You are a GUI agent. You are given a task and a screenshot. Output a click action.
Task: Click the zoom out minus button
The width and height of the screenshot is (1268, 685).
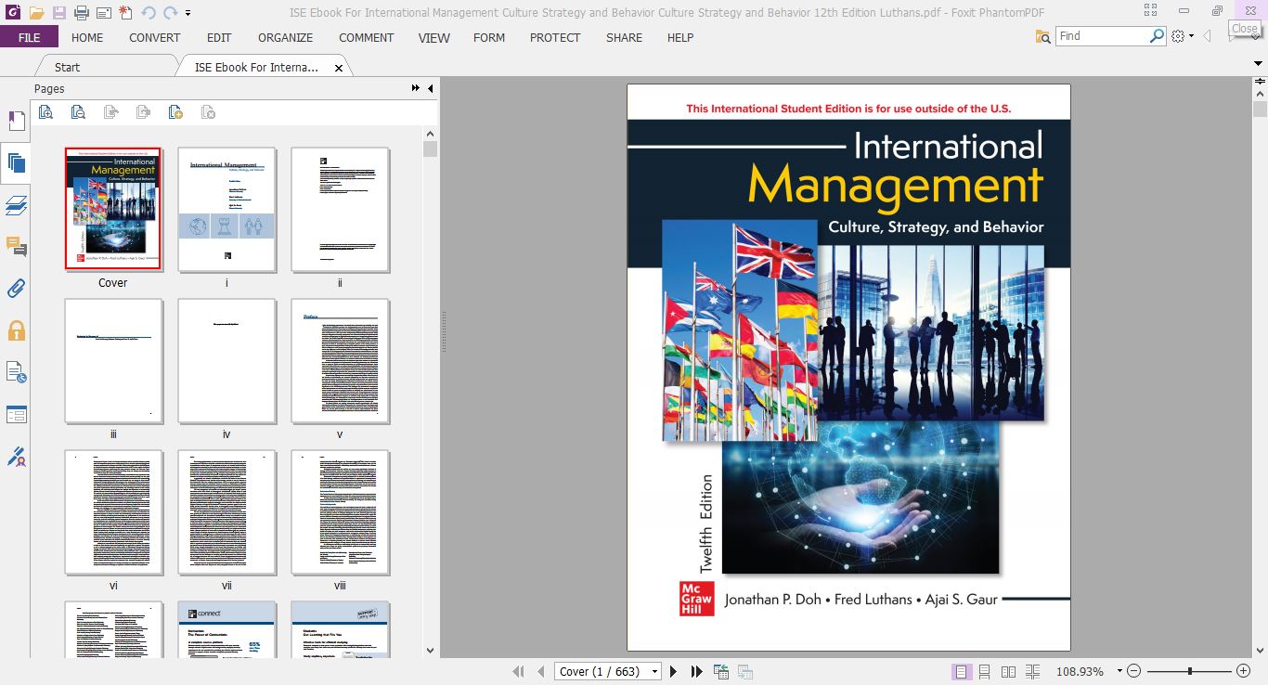tap(1134, 671)
